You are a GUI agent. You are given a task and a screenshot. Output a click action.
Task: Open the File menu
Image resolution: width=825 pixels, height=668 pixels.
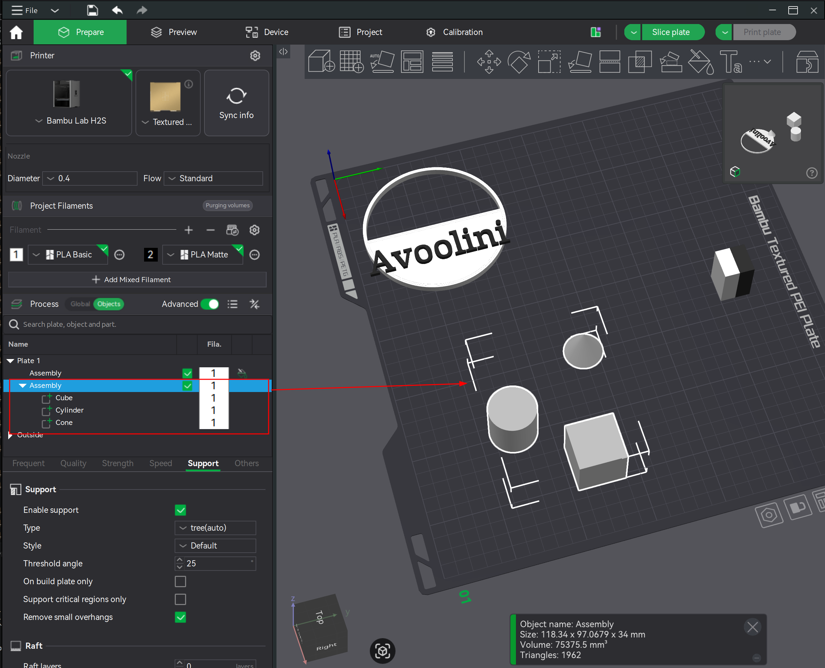25,10
